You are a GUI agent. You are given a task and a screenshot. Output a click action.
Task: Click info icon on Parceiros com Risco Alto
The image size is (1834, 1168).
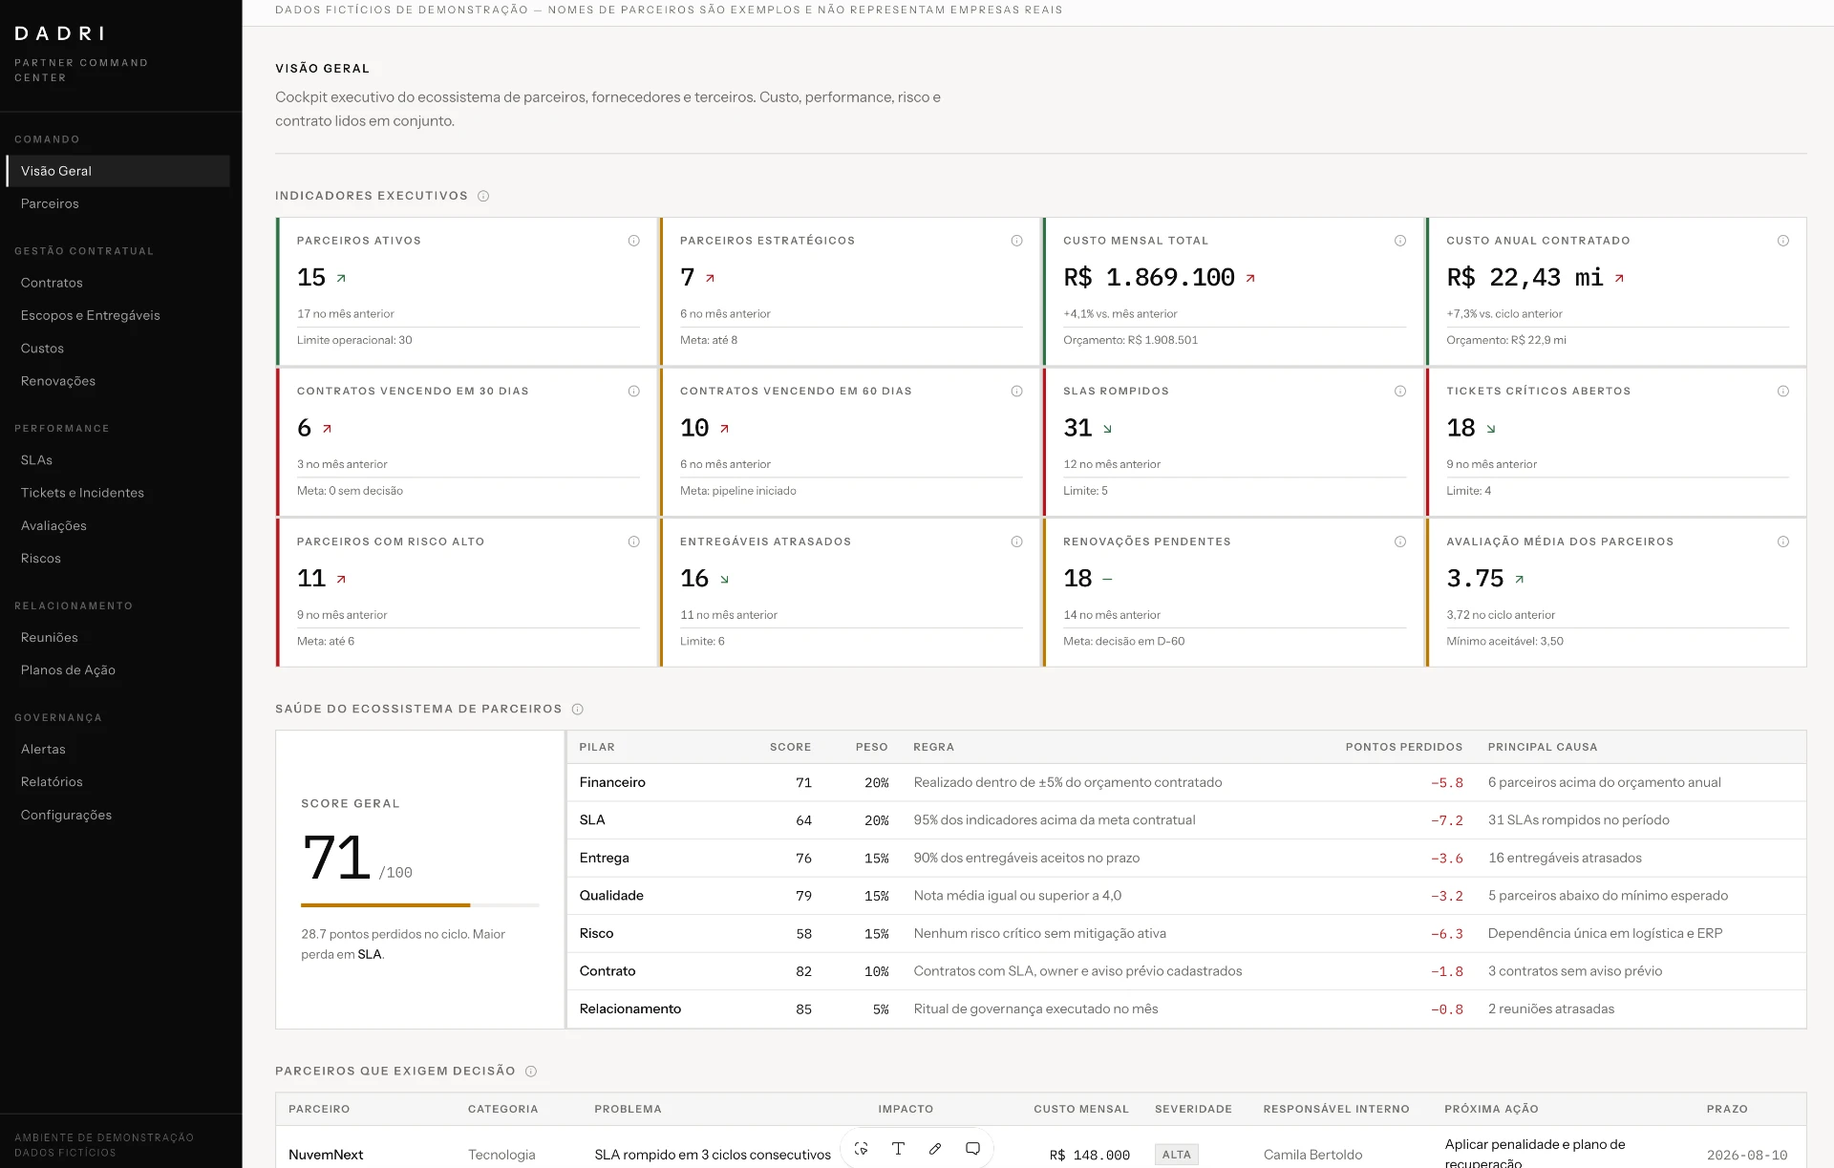point(633,542)
